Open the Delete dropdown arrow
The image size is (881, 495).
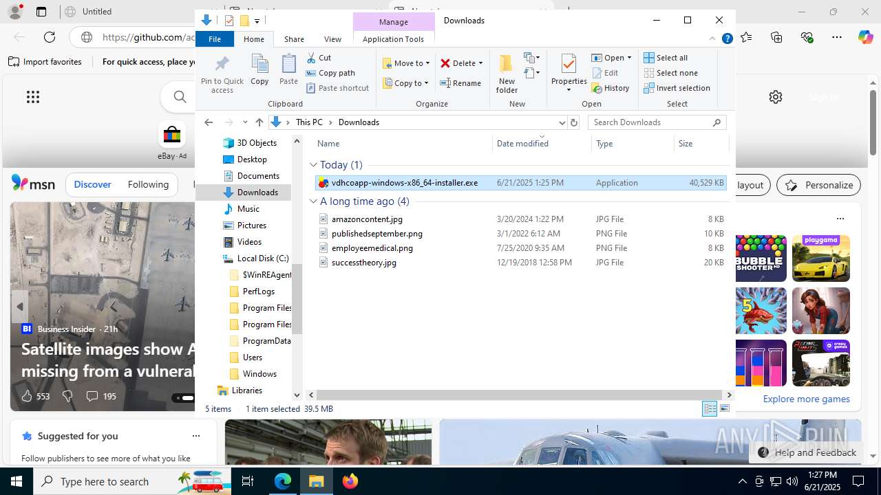[480, 63]
